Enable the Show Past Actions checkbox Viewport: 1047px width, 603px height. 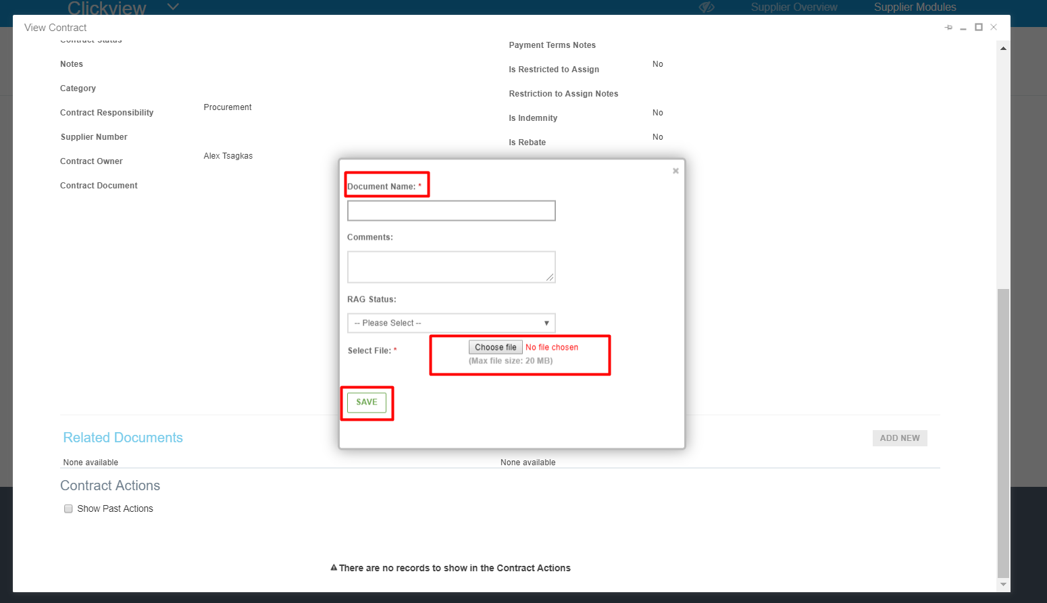pos(68,509)
